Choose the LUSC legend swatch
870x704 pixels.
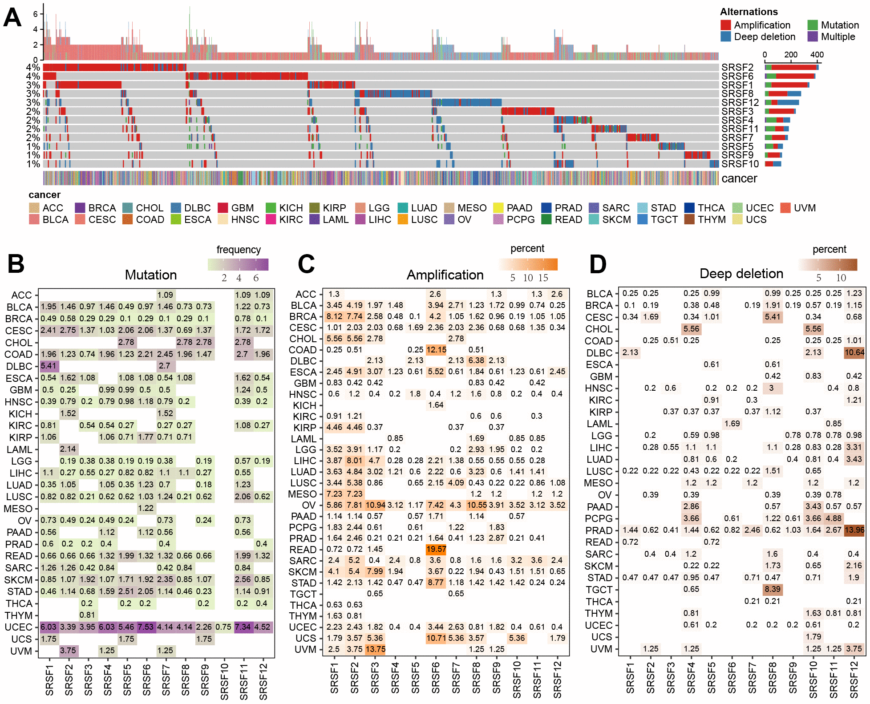coord(403,219)
